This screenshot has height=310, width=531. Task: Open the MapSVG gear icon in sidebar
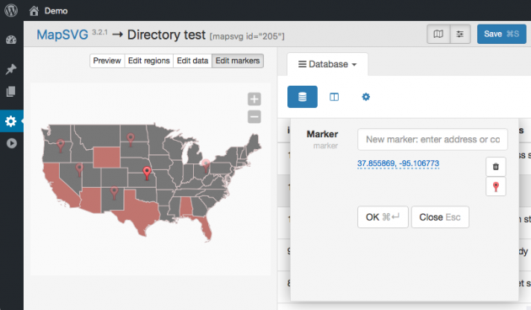[x=11, y=120]
